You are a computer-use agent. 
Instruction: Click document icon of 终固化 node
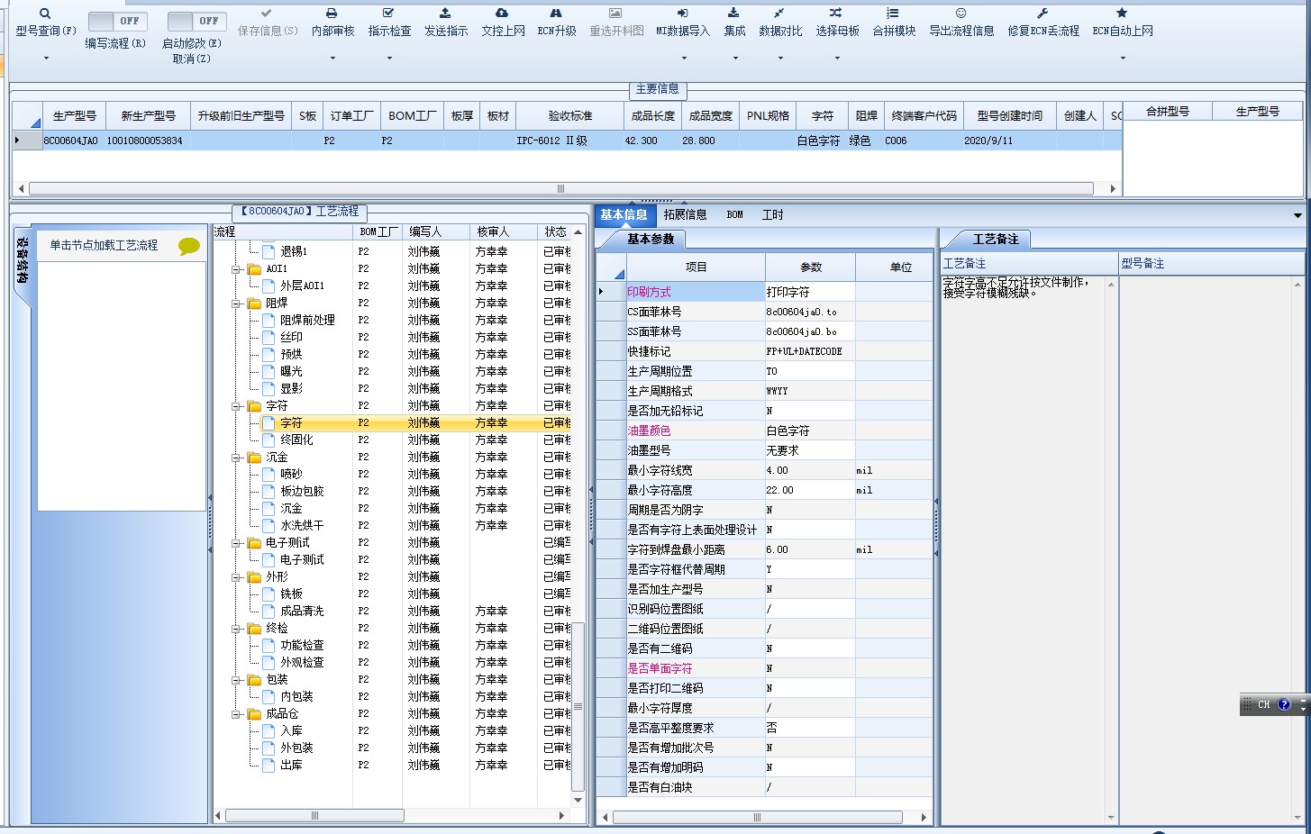click(x=269, y=440)
